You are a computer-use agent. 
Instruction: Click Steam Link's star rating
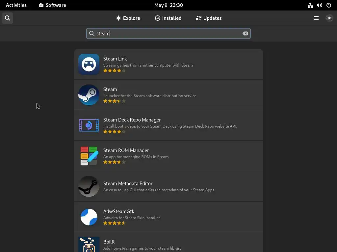coord(114,71)
